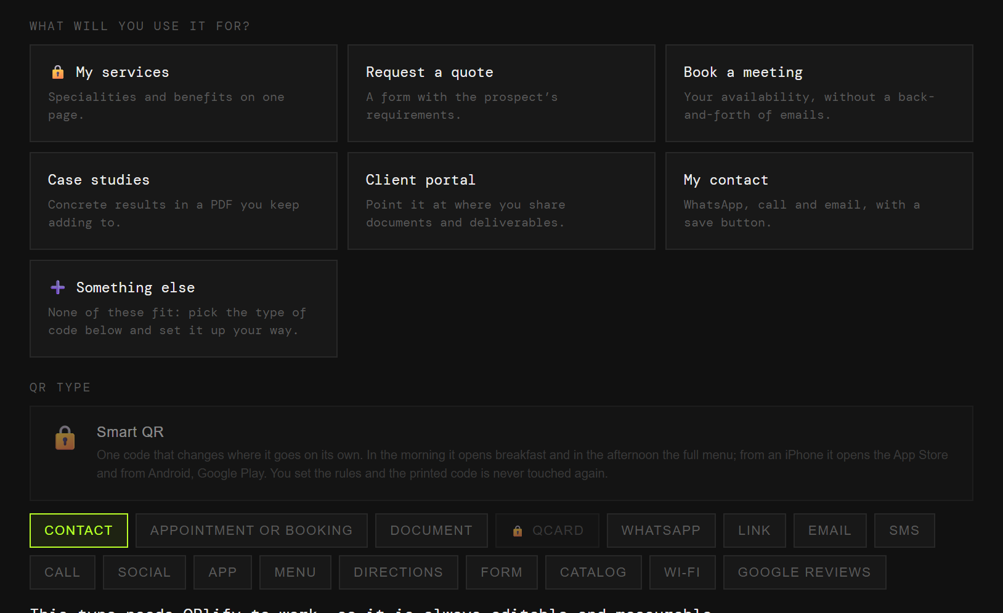
Task: Pick the Book a meeting card
Action: (819, 93)
